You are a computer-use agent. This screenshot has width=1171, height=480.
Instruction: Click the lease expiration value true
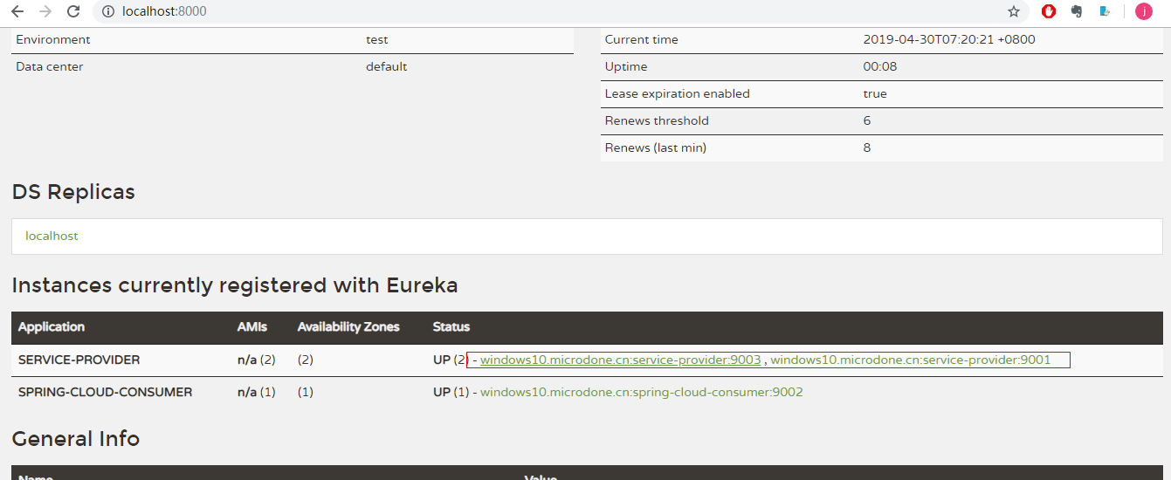click(x=875, y=93)
